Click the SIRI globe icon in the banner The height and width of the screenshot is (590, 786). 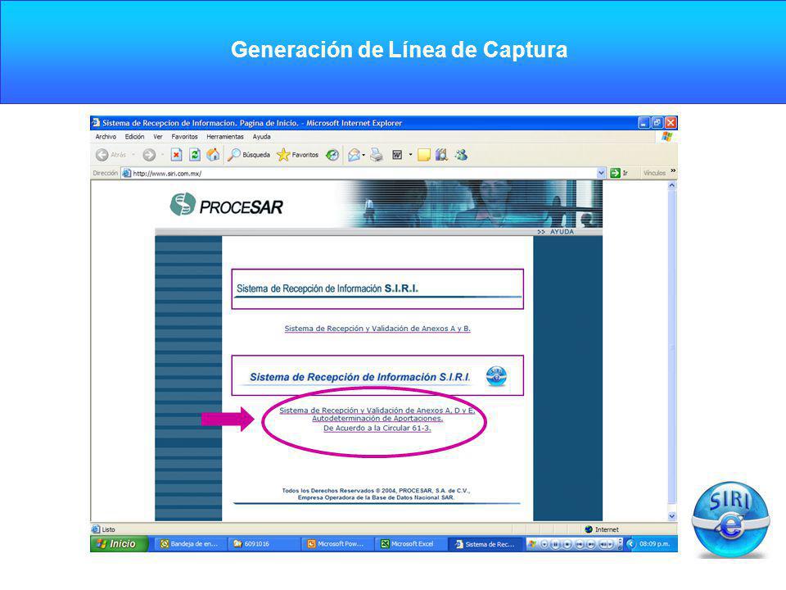point(496,376)
